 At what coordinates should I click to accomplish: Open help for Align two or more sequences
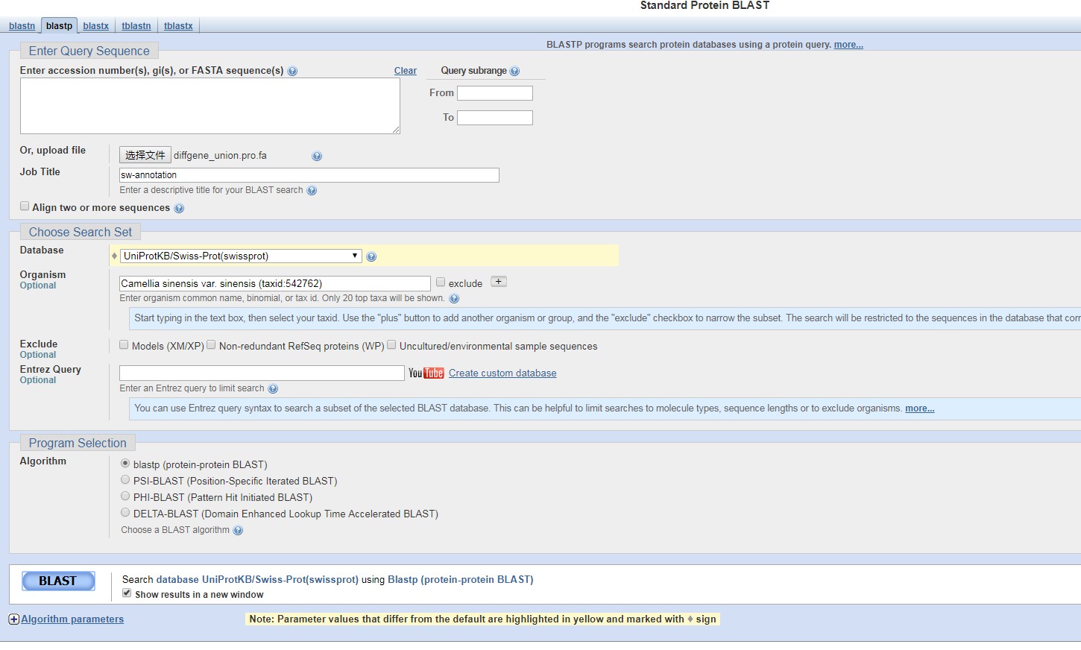coord(179,209)
